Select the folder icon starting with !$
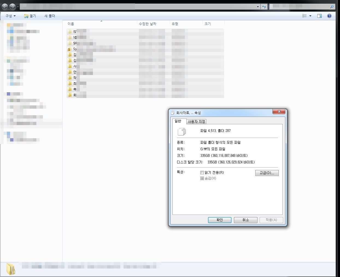Viewport: 340px width, 277px height. coord(70,31)
